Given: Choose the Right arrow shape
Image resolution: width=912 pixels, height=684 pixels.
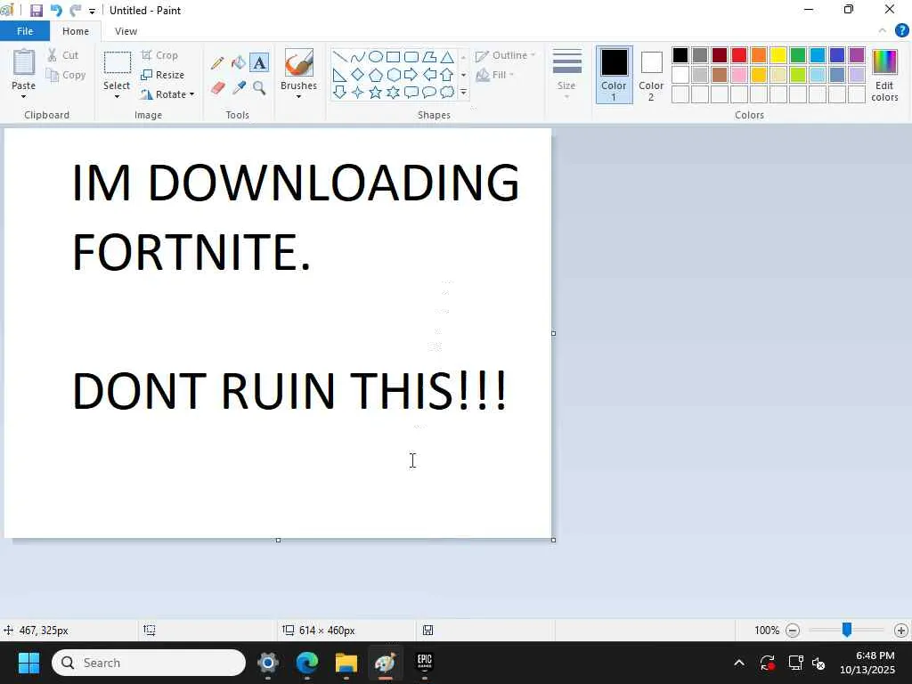Looking at the screenshot, I should click(x=411, y=75).
